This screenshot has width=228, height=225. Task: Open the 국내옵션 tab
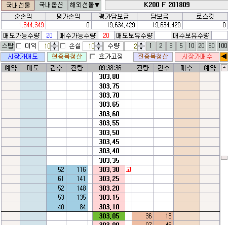pyautogui.click(x=51, y=5)
